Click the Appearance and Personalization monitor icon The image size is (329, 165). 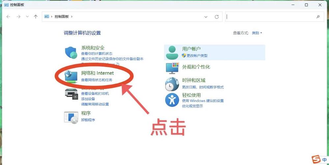pos(172,68)
